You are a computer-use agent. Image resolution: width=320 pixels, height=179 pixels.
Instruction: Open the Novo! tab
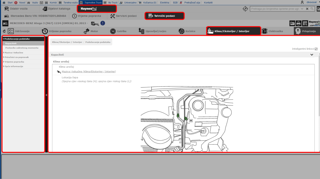[x=20, y=3]
